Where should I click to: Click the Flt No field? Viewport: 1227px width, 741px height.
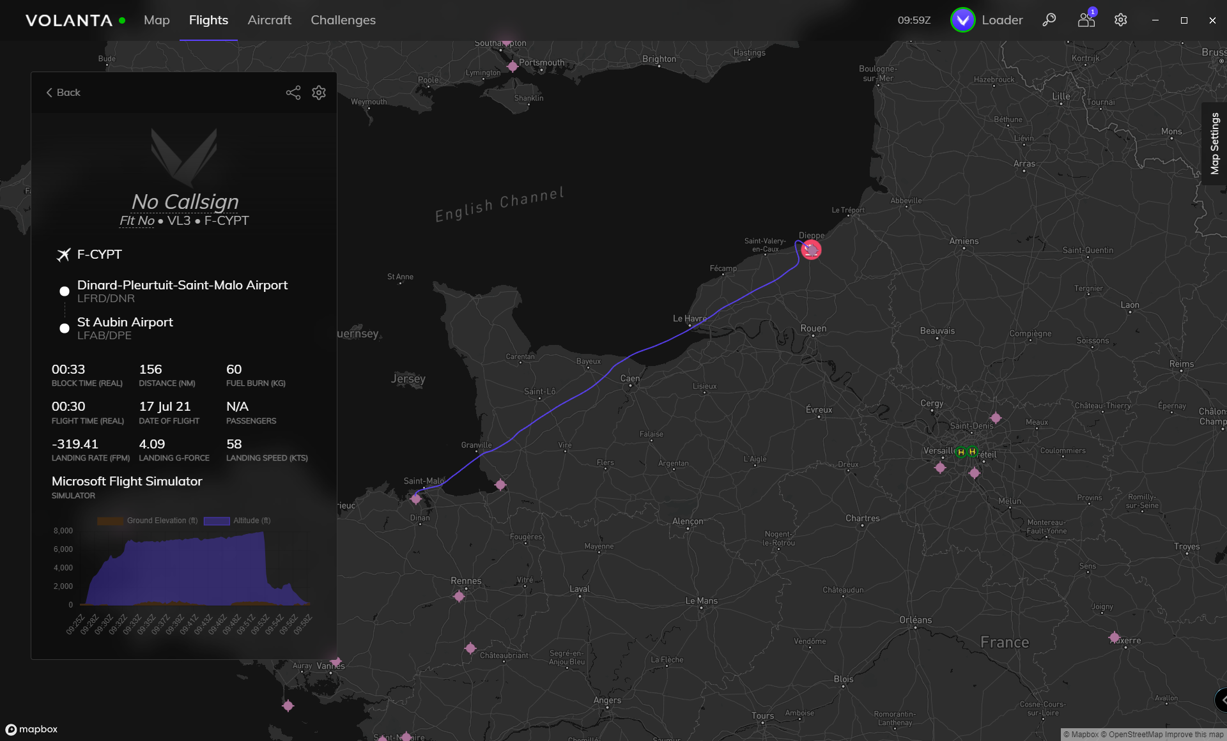click(137, 220)
